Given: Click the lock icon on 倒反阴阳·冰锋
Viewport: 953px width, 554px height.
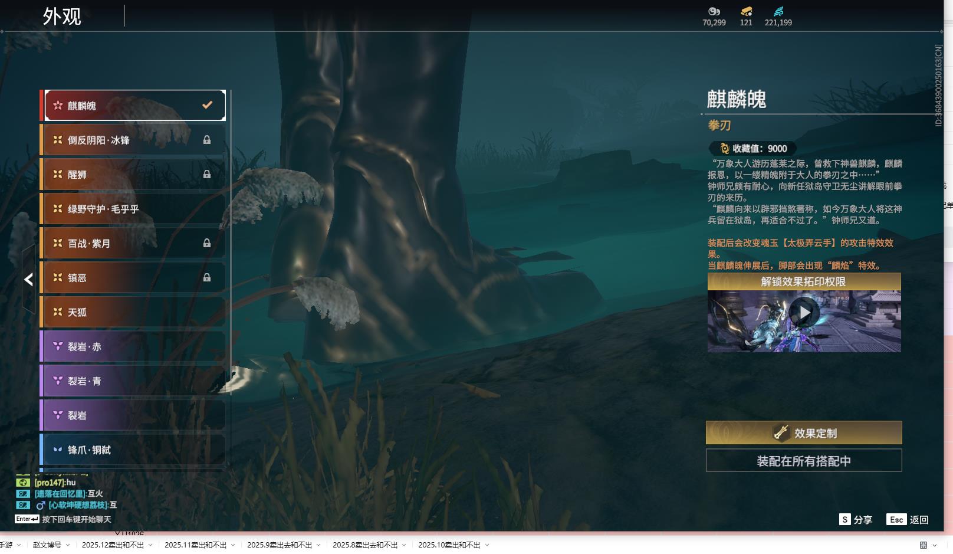Looking at the screenshot, I should tap(207, 140).
